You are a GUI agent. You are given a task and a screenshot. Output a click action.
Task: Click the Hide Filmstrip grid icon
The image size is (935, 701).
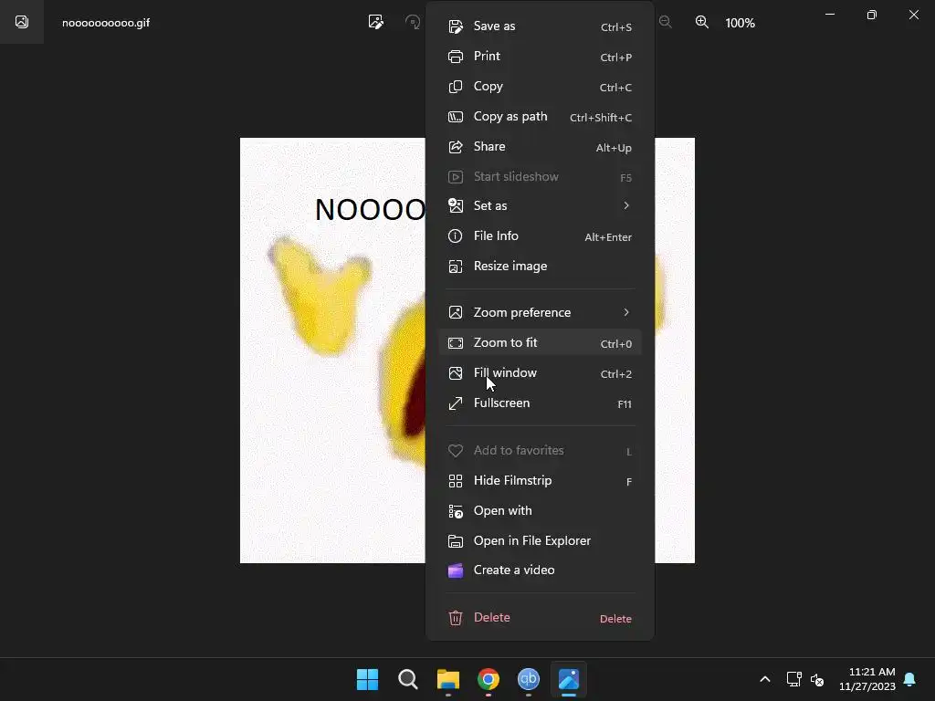pos(456,481)
